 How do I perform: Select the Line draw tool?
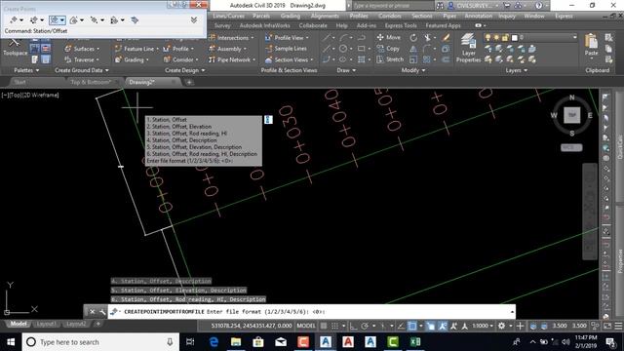coord(326,37)
